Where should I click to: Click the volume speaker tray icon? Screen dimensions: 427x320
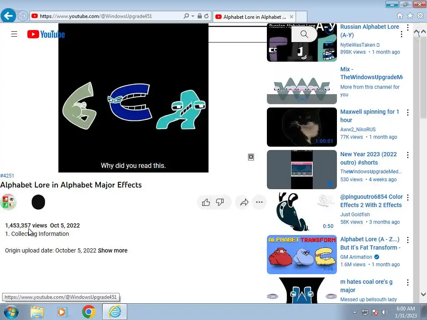point(385,312)
